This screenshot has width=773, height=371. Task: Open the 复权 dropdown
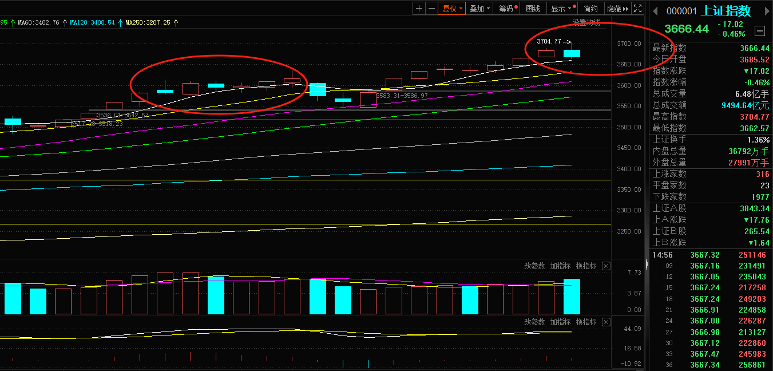pyautogui.click(x=452, y=9)
